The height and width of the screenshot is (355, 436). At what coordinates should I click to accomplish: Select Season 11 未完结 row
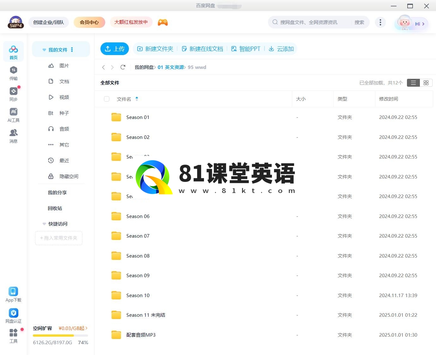pos(263,315)
